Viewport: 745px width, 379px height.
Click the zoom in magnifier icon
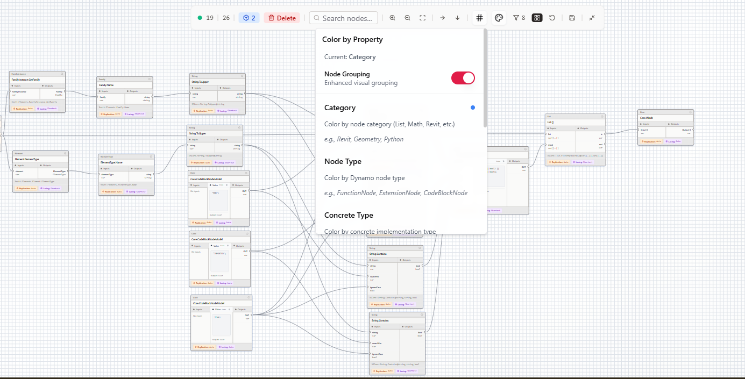pyautogui.click(x=392, y=18)
